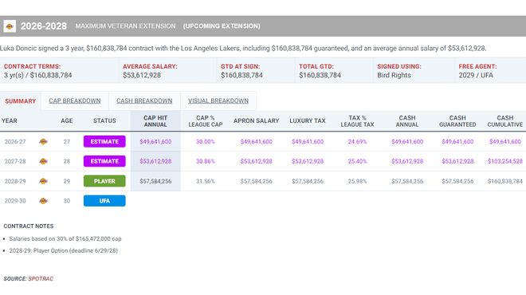
Task: Click the Cap Hit Annual column header
Action: (x=155, y=121)
